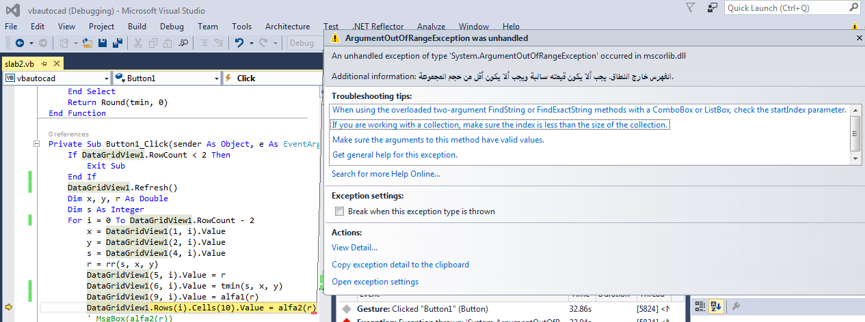Click the View Detail link
This screenshot has height=322, width=865.
coord(354,248)
